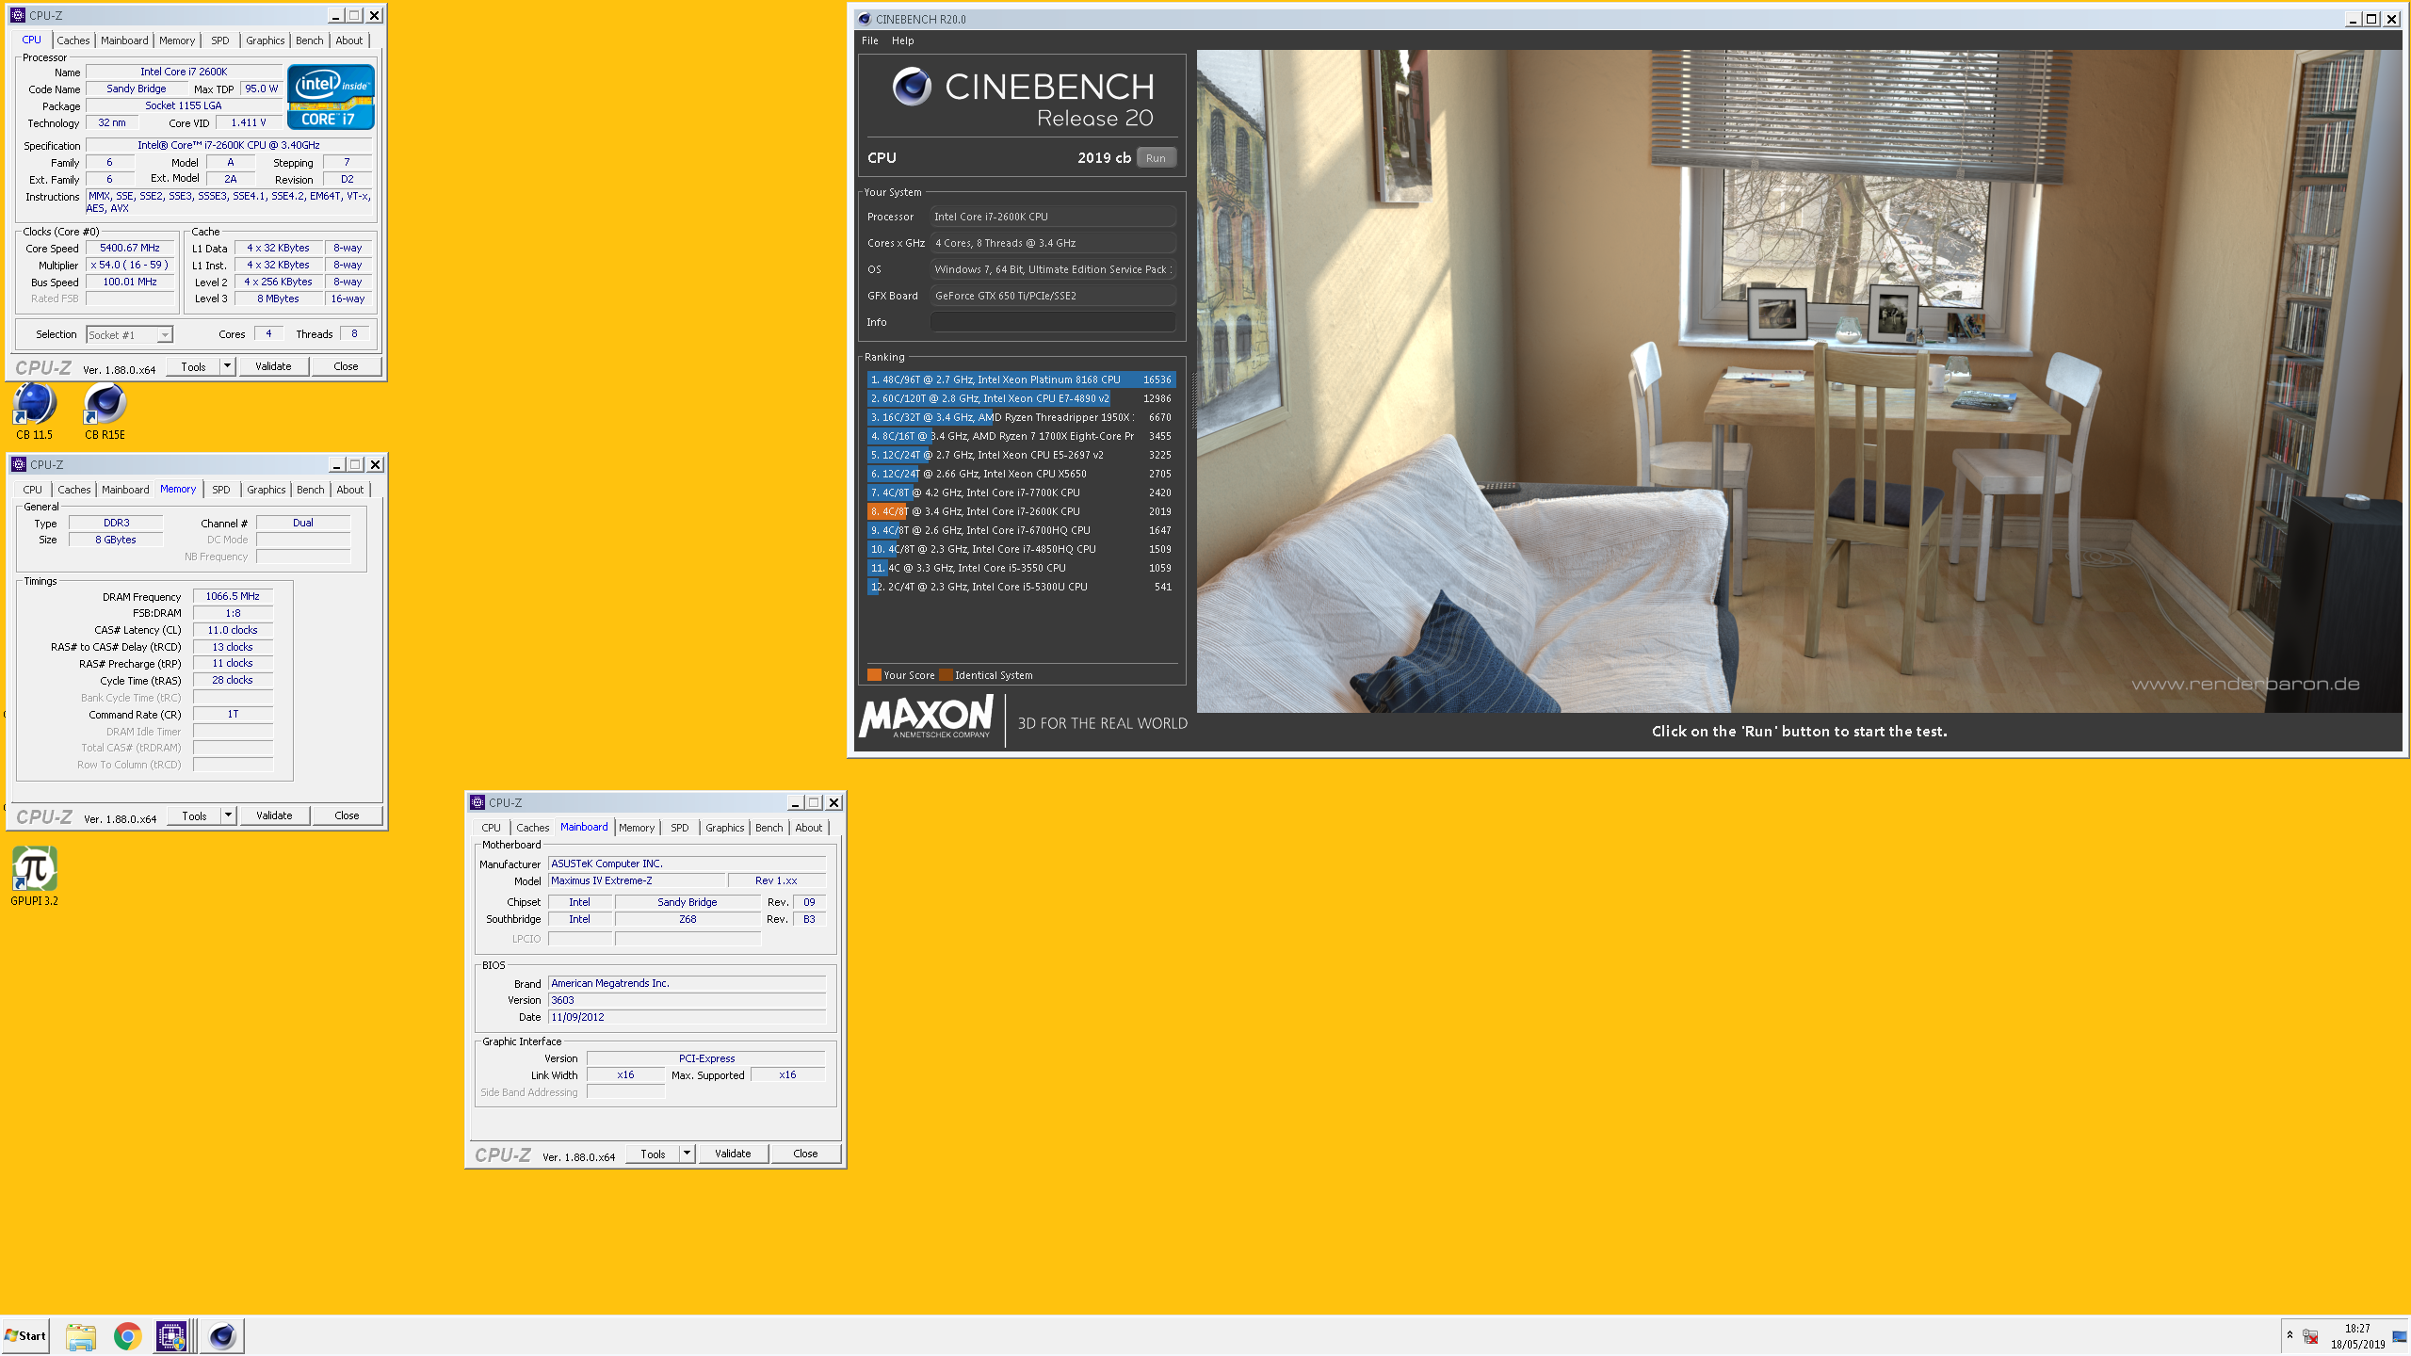Open CPU tab in Mainboard CPU-Z window

point(491,828)
